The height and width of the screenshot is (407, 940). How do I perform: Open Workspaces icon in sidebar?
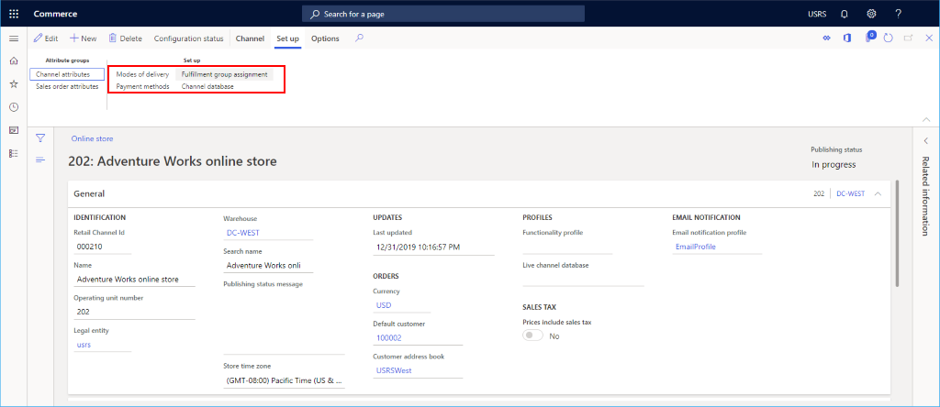click(14, 130)
